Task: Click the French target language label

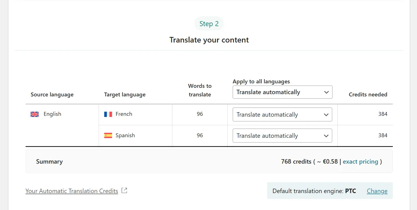Action: (x=124, y=114)
